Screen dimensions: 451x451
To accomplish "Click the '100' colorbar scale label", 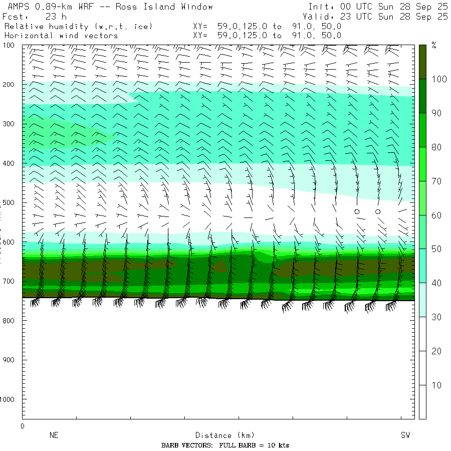I will click(439, 79).
